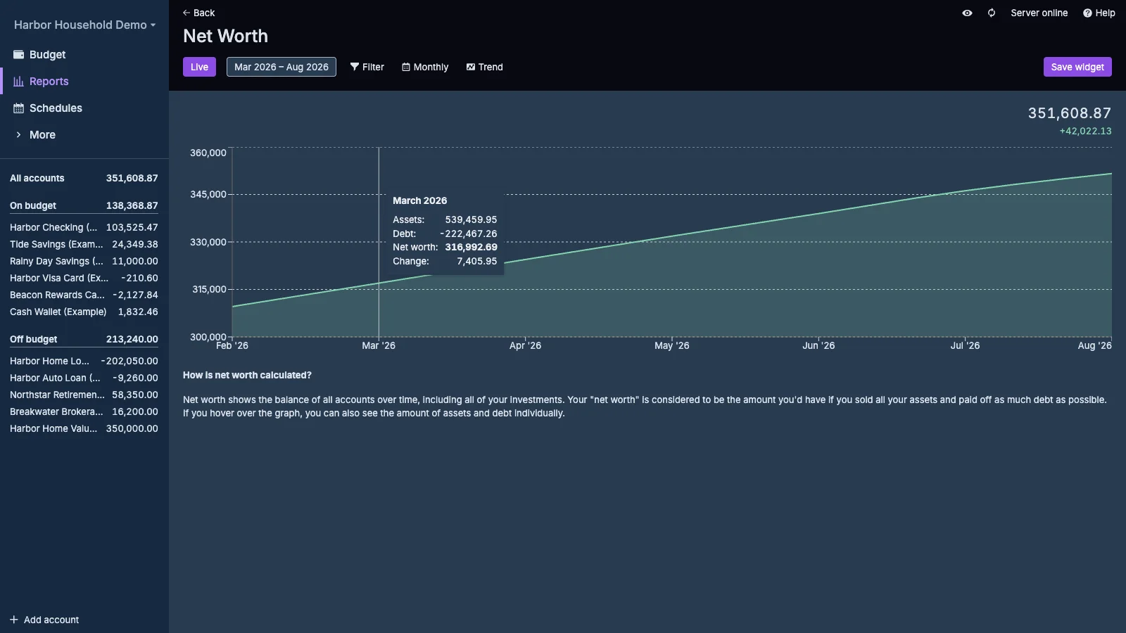Viewport: 1126px width, 633px height.
Task: Click the Jun '26 axis label
Action: tap(818, 345)
